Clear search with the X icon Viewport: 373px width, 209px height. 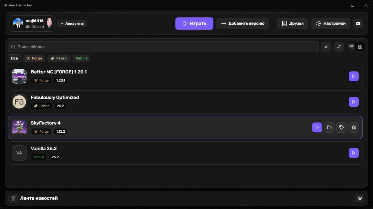coord(326,47)
